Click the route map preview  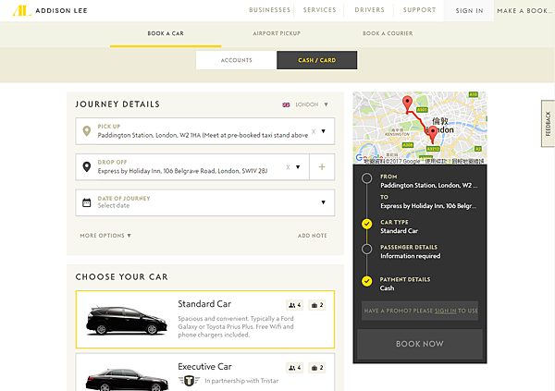click(420, 128)
